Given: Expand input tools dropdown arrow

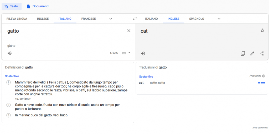Looking at the screenshot, I should (129, 53).
